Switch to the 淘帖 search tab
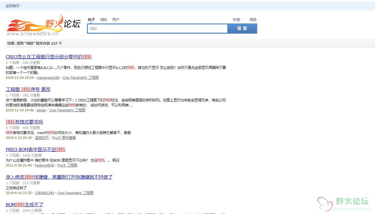The width and height of the screenshot is (375, 214). [104, 20]
